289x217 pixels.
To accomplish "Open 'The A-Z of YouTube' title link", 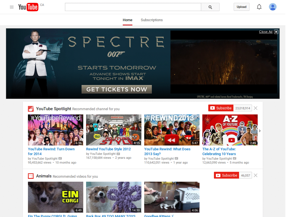I will [219, 151].
